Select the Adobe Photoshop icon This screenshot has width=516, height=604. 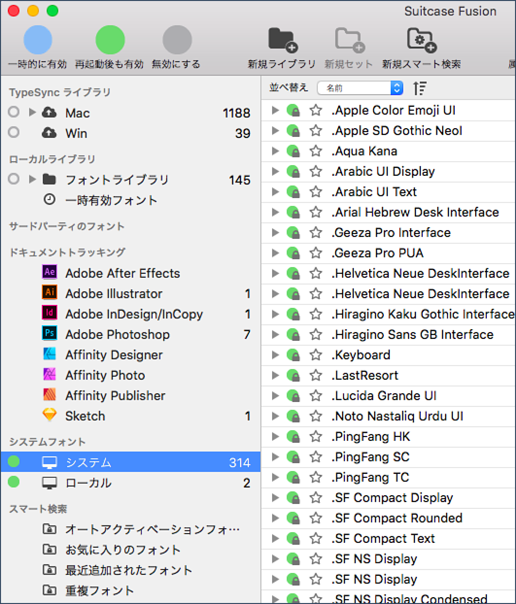click(50, 333)
